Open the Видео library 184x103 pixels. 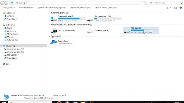coord(9,28)
